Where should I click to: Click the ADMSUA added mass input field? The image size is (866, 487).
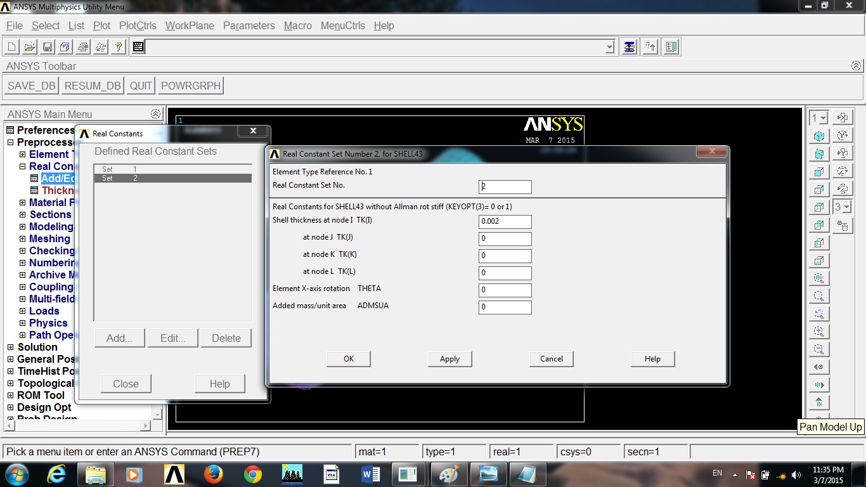[x=505, y=307]
